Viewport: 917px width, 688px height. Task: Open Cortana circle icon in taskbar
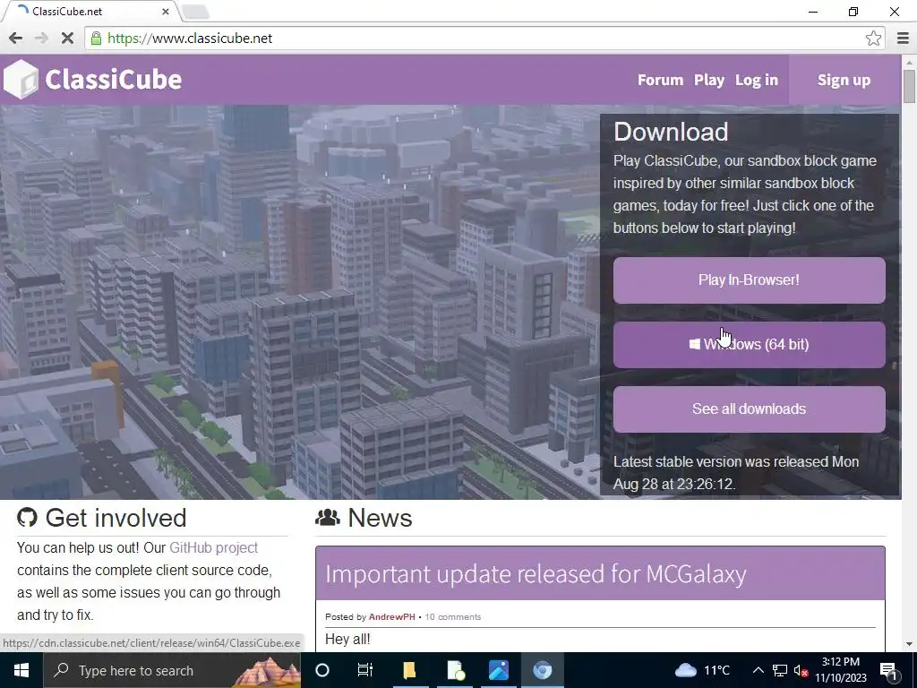[322, 670]
